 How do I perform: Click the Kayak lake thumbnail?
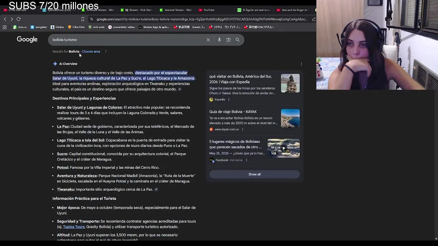click(290, 118)
